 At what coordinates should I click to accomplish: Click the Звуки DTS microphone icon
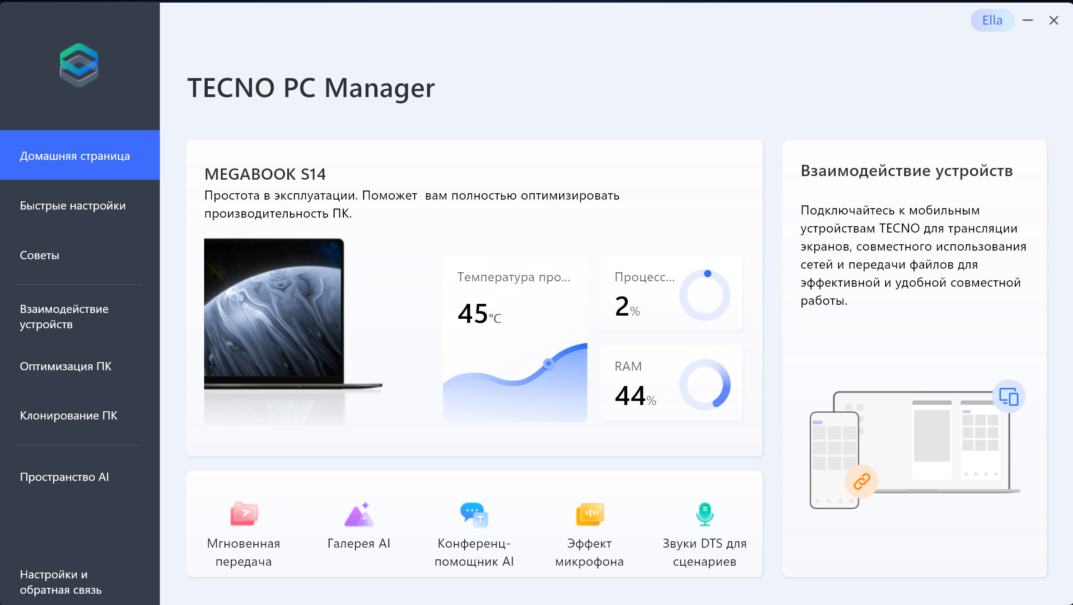click(704, 514)
